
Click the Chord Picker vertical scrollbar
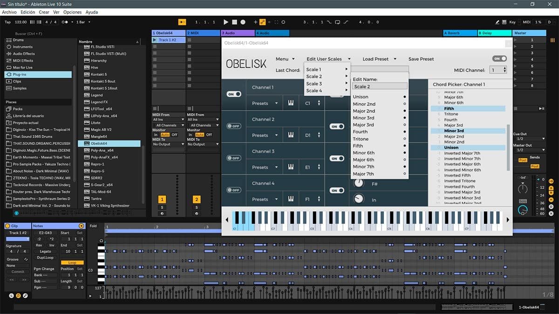coord(509,148)
